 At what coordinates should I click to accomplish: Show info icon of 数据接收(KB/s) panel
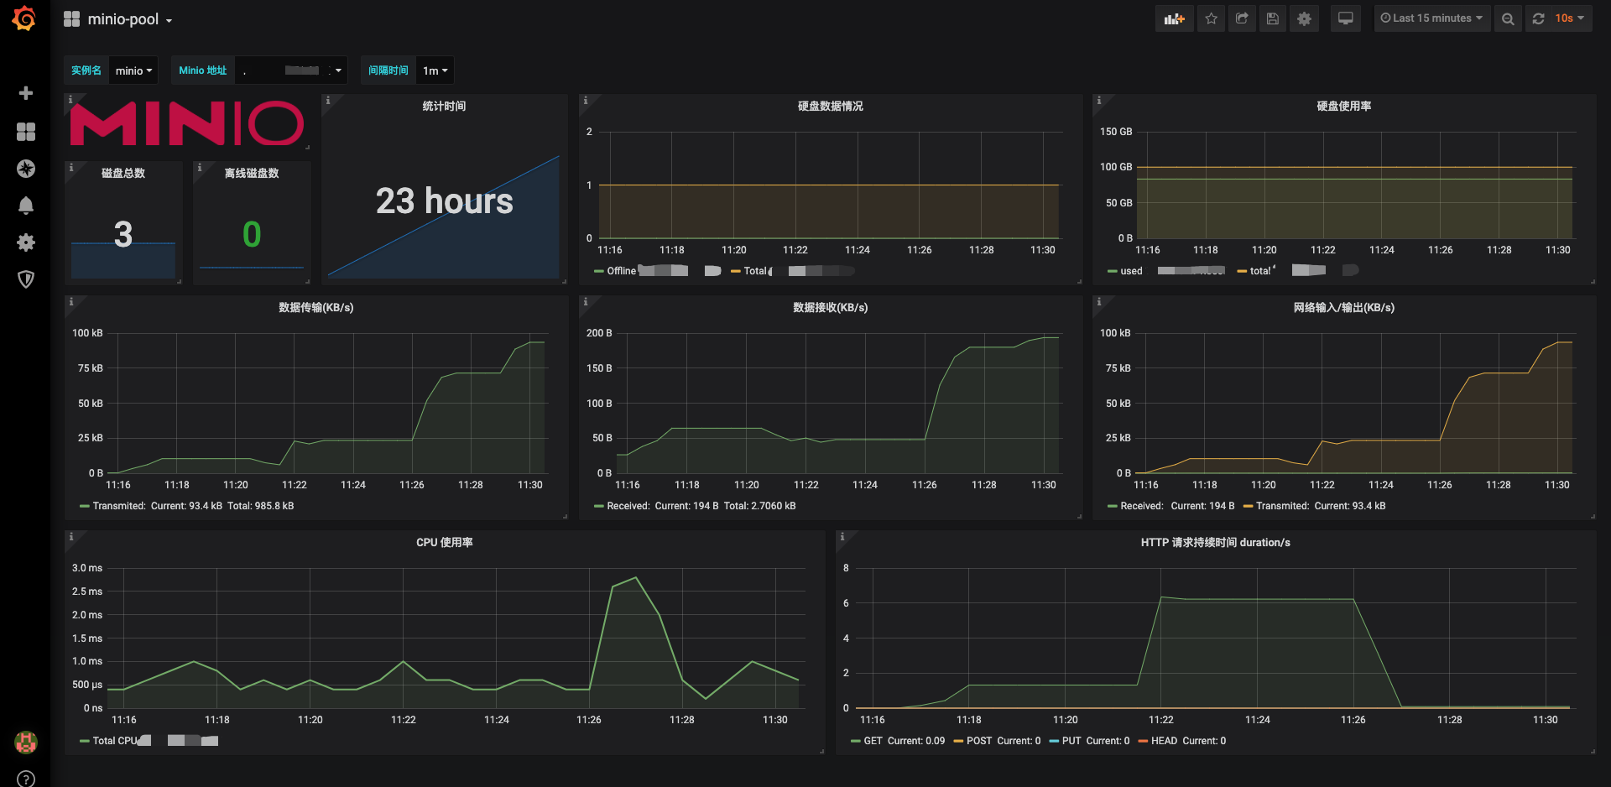coord(585,302)
